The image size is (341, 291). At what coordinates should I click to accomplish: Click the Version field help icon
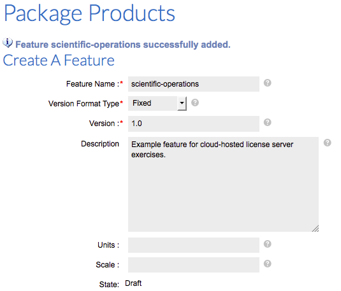pyautogui.click(x=267, y=122)
